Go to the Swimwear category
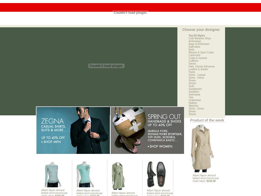 tap(194, 94)
